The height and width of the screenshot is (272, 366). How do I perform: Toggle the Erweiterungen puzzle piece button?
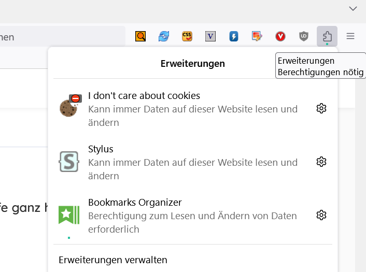pyautogui.click(x=327, y=36)
